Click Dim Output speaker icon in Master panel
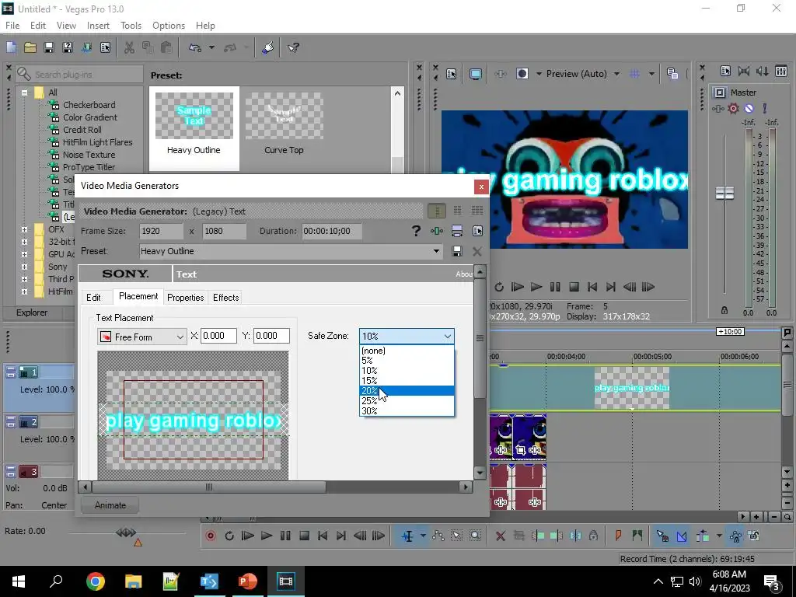 pyautogui.click(x=762, y=72)
